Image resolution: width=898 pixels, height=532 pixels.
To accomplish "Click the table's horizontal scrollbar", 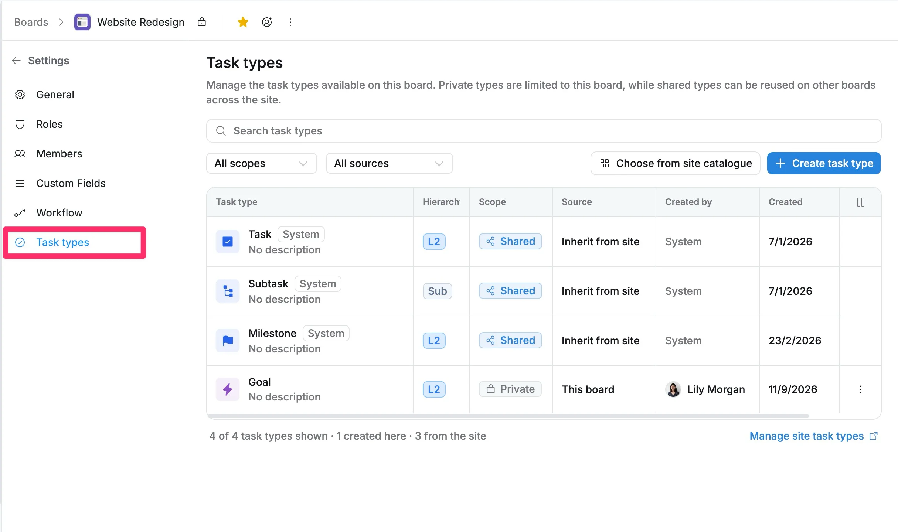I will tap(508, 416).
